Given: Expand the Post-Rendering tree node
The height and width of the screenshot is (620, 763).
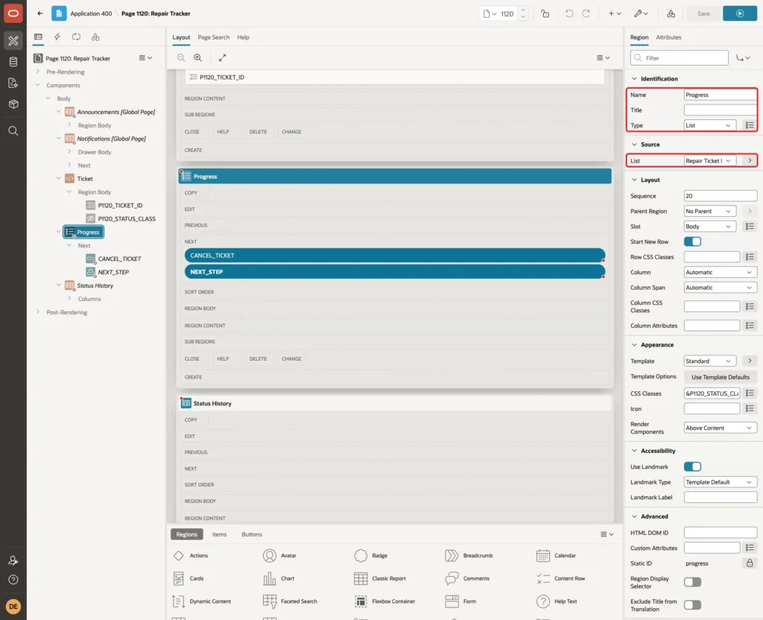Looking at the screenshot, I should click(x=37, y=312).
